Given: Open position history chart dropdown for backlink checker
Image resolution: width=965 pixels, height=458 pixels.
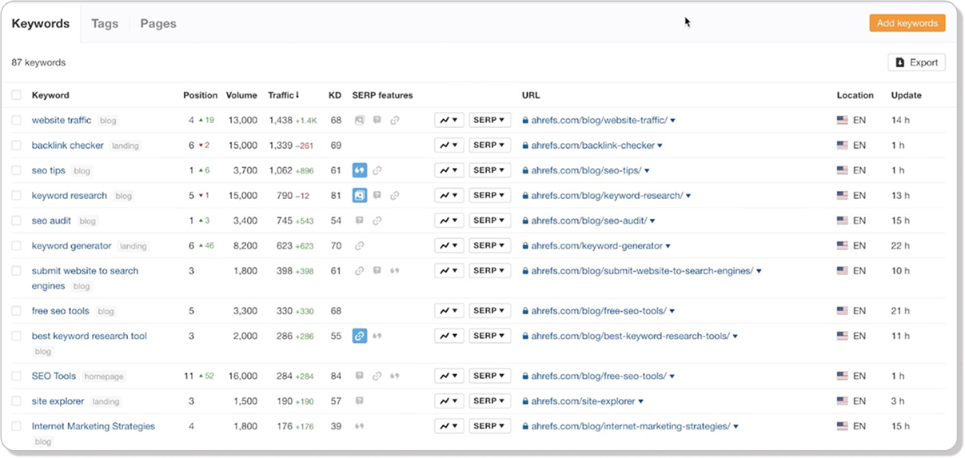Looking at the screenshot, I should tap(449, 145).
